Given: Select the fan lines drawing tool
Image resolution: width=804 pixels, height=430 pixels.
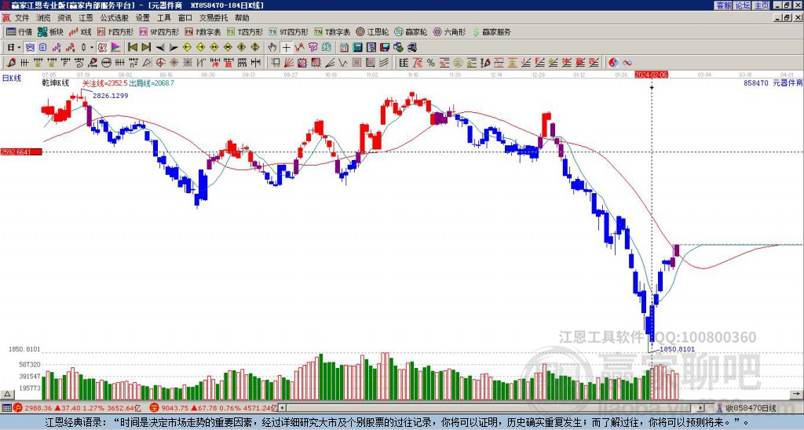Looking at the screenshot, I should [x=289, y=63].
